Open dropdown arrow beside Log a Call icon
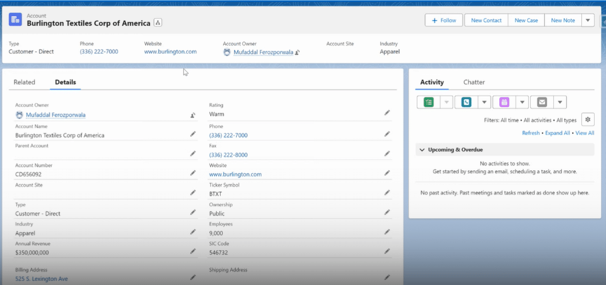The width and height of the screenshot is (606, 285). tap(484, 102)
